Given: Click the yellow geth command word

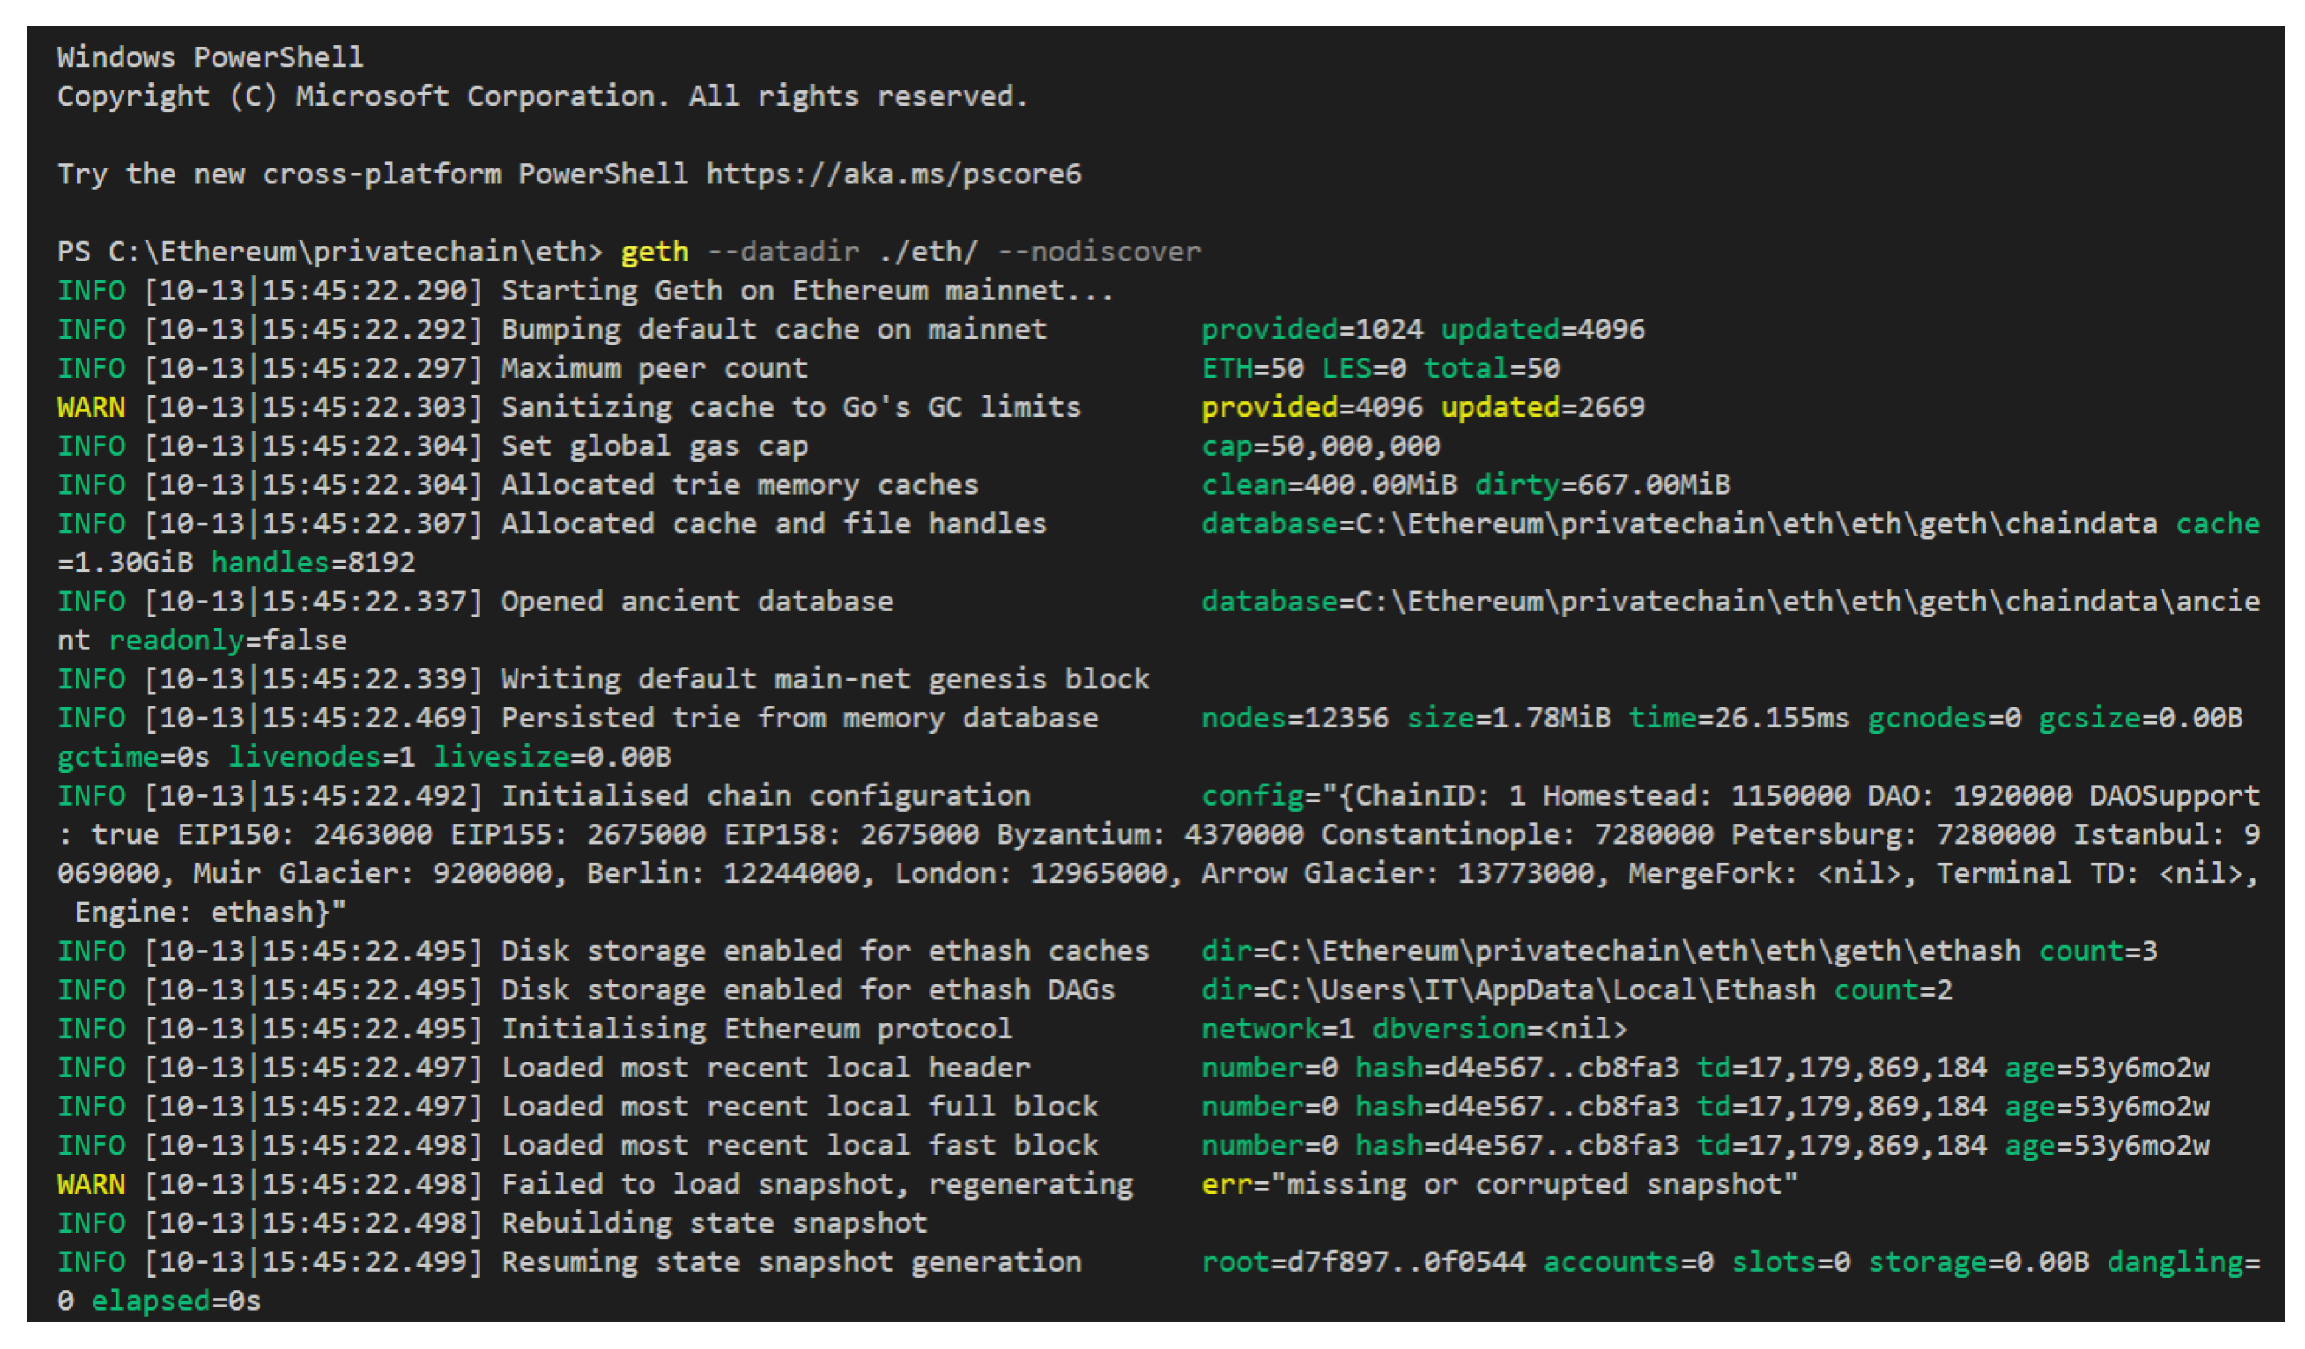Looking at the screenshot, I should (x=654, y=252).
